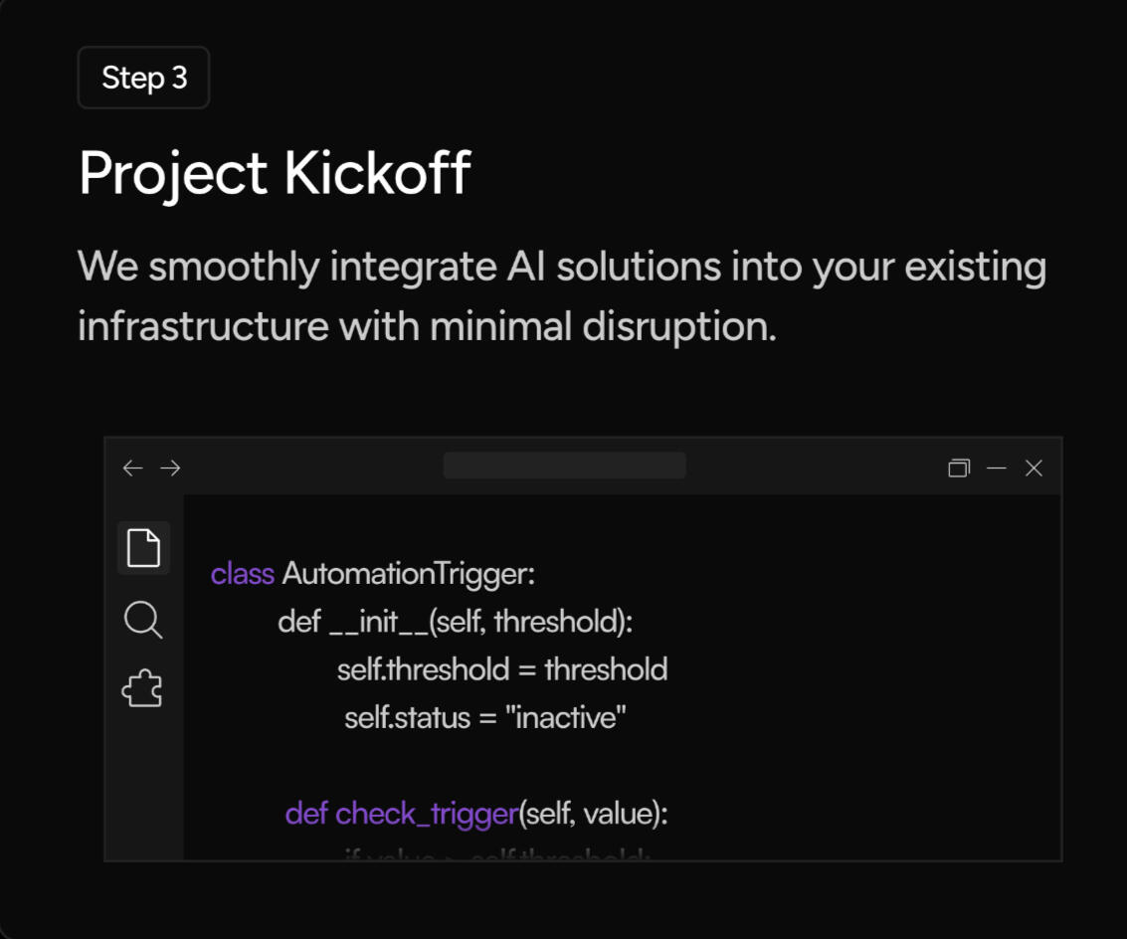Open the search magnifier in the sidebar
Screen dimensions: 1127x939
pos(143,619)
